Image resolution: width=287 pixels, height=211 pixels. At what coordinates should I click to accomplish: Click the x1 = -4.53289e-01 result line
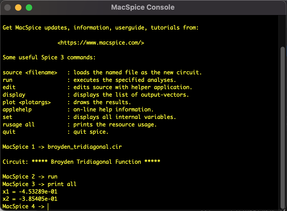coord(30,192)
